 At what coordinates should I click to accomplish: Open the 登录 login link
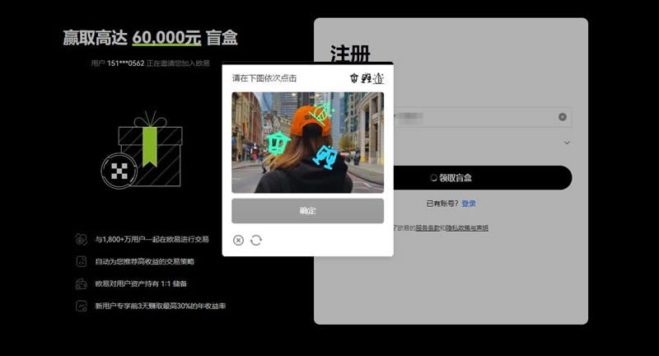[x=468, y=204]
